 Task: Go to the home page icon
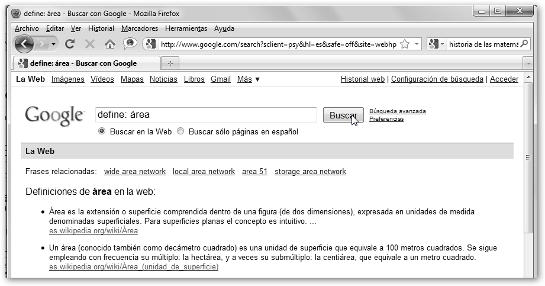coord(109,44)
